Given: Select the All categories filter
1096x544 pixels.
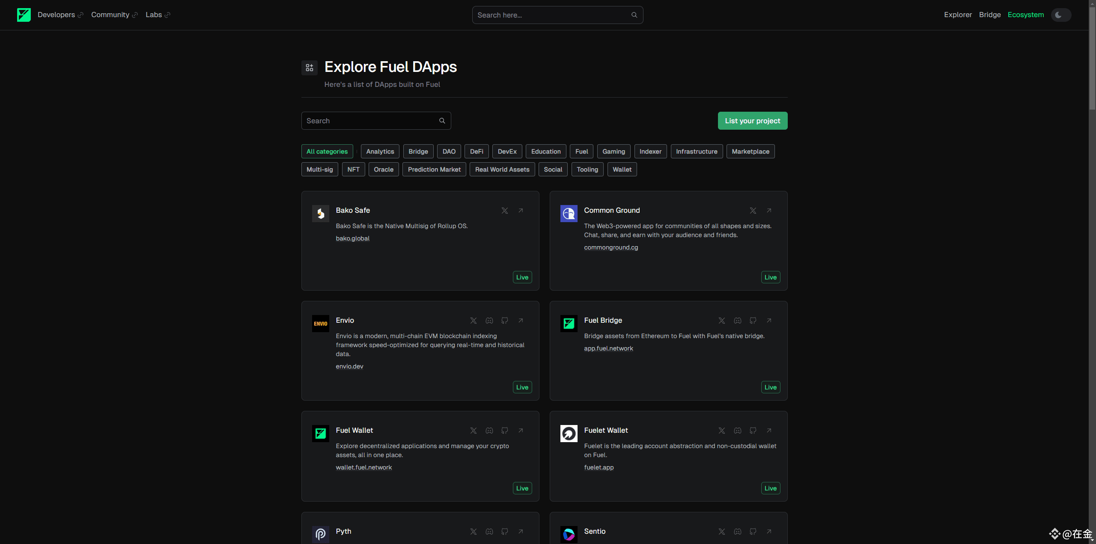Looking at the screenshot, I should click(x=327, y=152).
